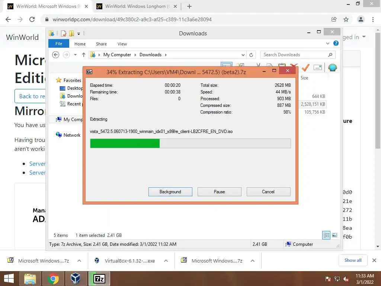Open Chrome three-dot menu

pos(373,19)
